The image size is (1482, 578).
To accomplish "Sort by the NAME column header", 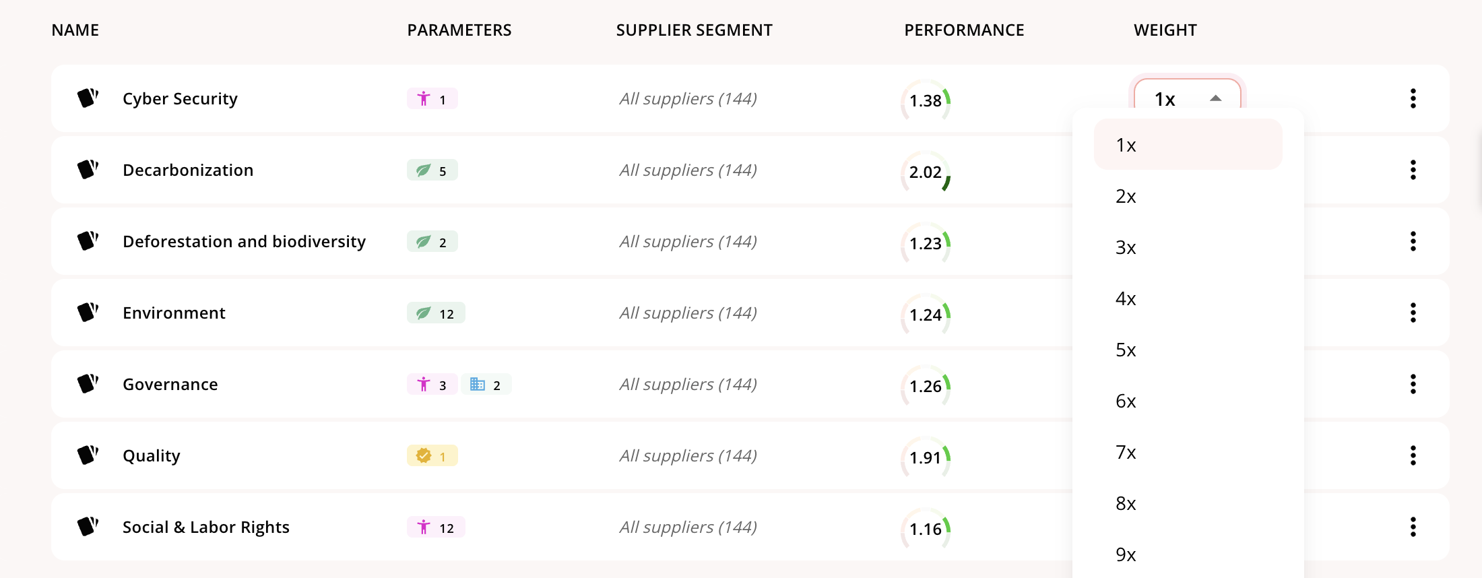I will [75, 30].
